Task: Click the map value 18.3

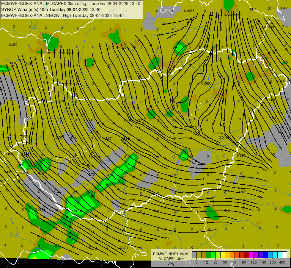Action: click(92, 156)
